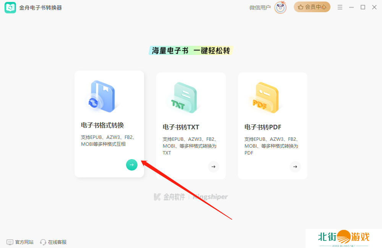Select the 电子书格式转换 card title

[102, 125]
